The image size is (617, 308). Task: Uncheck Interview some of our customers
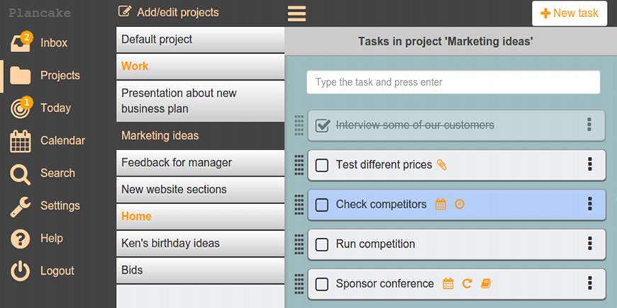(x=323, y=125)
